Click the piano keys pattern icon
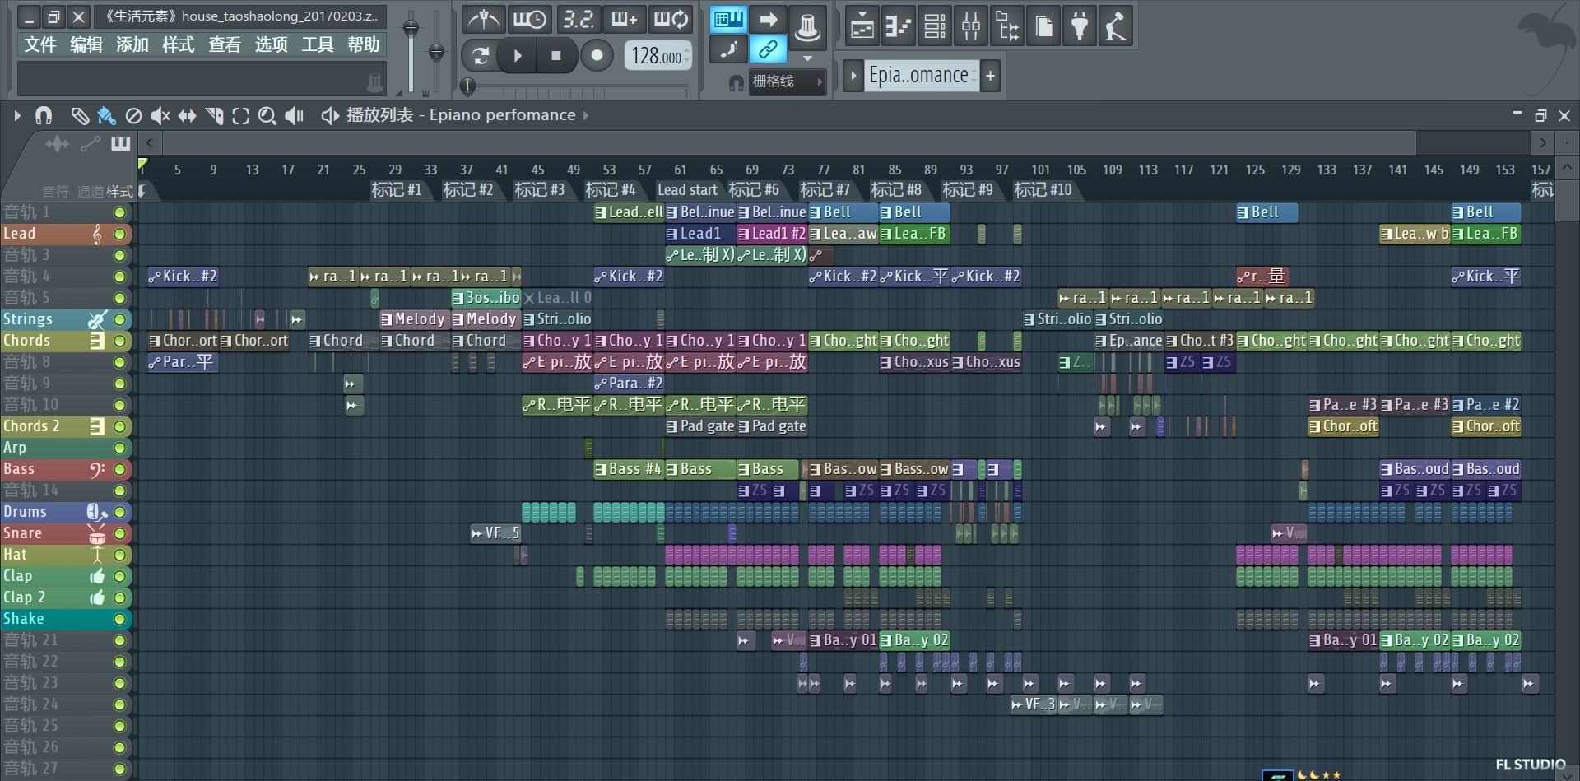This screenshot has height=781, width=1580. coord(121,144)
